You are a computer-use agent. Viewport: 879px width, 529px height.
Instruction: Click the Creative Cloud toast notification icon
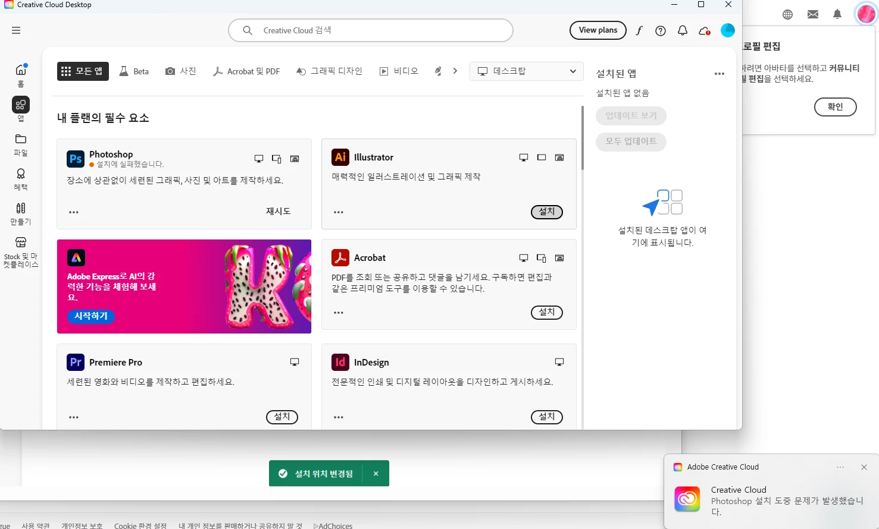[x=687, y=499]
